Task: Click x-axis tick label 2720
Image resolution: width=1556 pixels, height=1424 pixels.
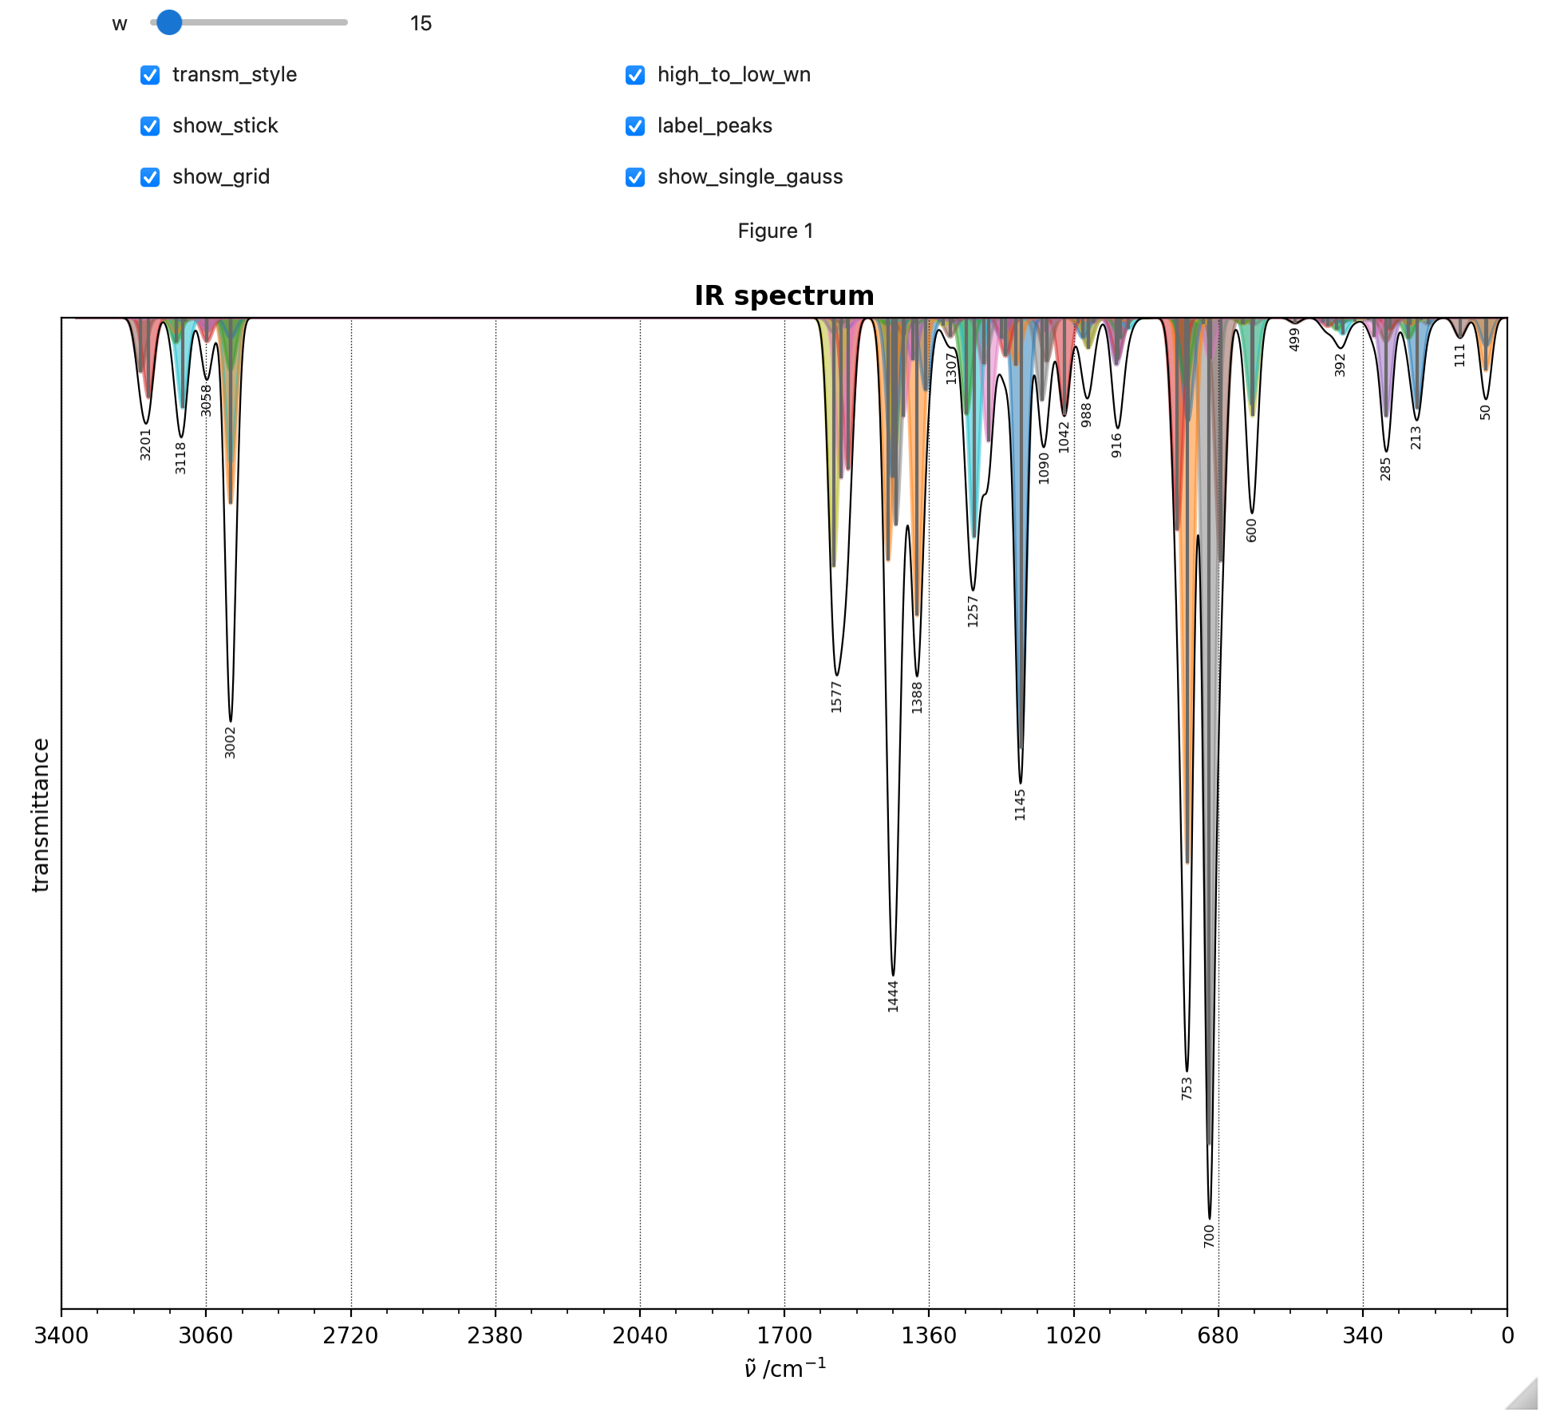Action: 350,1335
